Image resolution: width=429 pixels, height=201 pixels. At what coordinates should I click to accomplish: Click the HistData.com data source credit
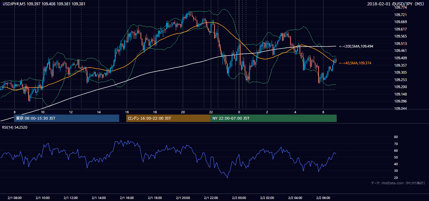point(398,183)
